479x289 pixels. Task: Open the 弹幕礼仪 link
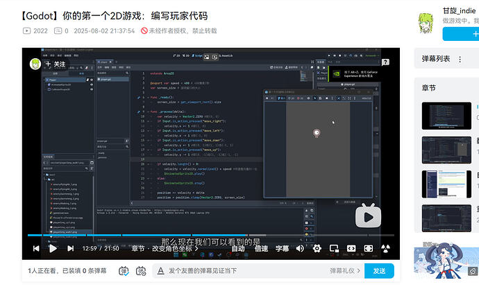[345, 271]
